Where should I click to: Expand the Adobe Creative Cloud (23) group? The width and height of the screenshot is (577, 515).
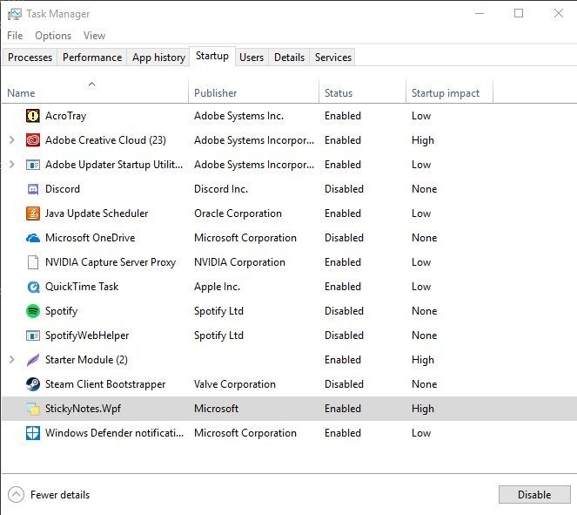click(12, 140)
